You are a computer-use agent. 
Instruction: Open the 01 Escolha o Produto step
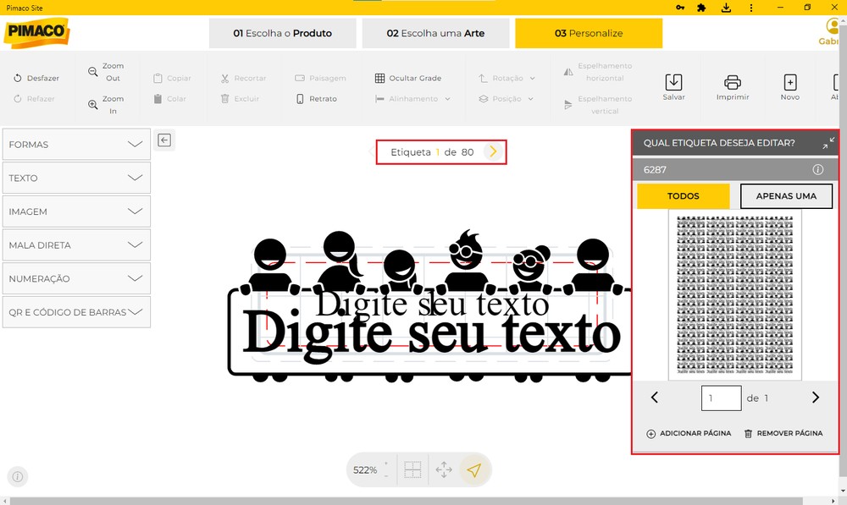click(x=283, y=33)
